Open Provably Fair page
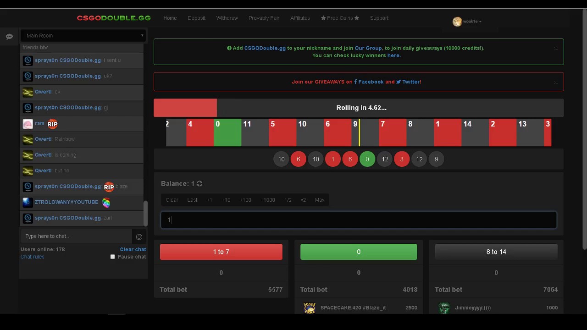This screenshot has height=330, width=587. click(x=264, y=18)
